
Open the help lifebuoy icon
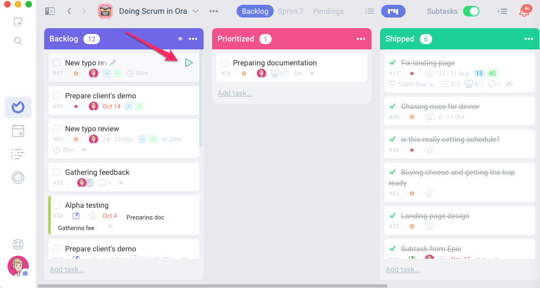tap(18, 244)
